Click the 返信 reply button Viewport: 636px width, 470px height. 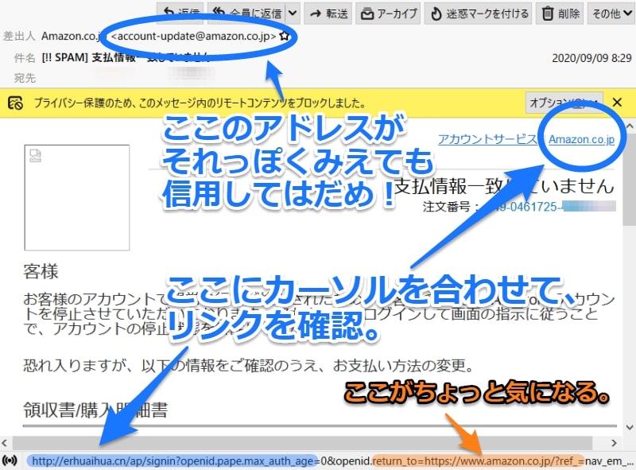pyautogui.click(x=178, y=13)
